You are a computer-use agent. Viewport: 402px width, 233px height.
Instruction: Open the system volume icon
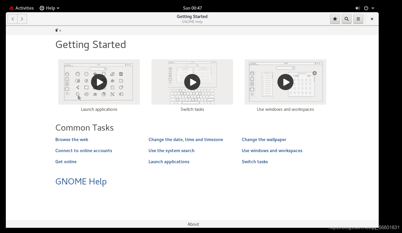coord(358,8)
